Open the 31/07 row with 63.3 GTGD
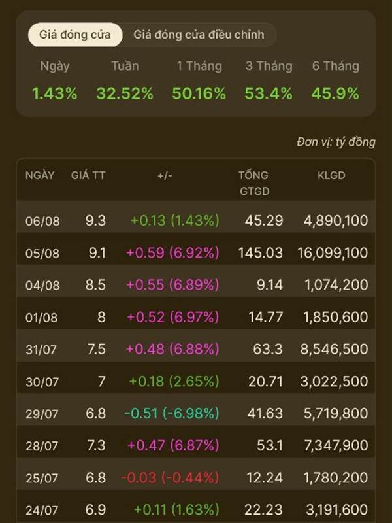The height and width of the screenshot is (523, 392). point(196,349)
